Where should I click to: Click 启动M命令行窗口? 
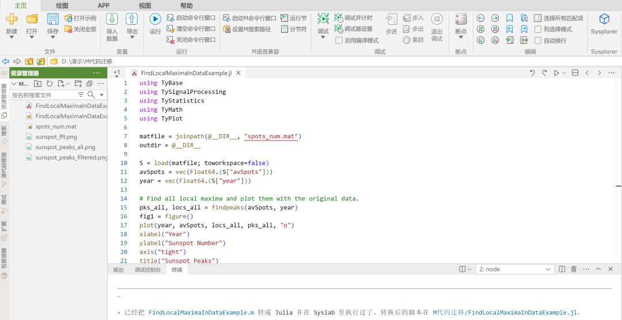pyautogui.click(x=249, y=18)
